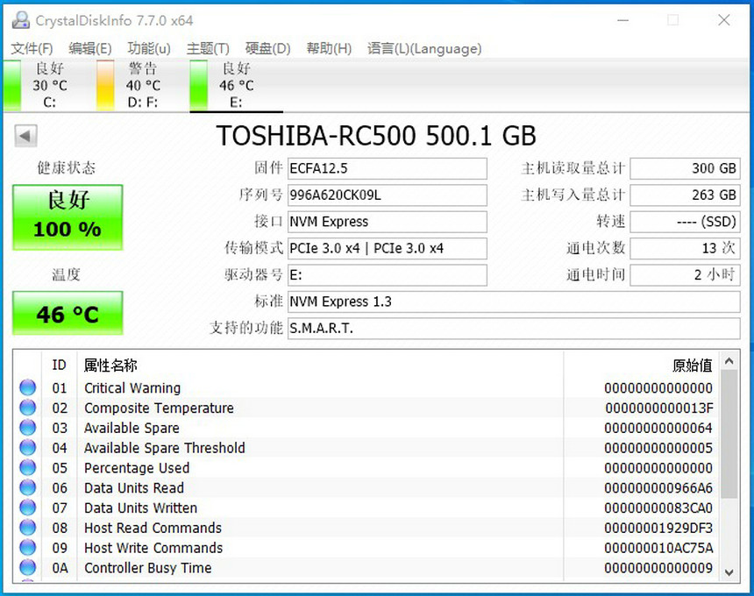Open the 硬盘(D) disk selection menu
The height and width of the screenshot is (596, 754).
tap(267, 49)
